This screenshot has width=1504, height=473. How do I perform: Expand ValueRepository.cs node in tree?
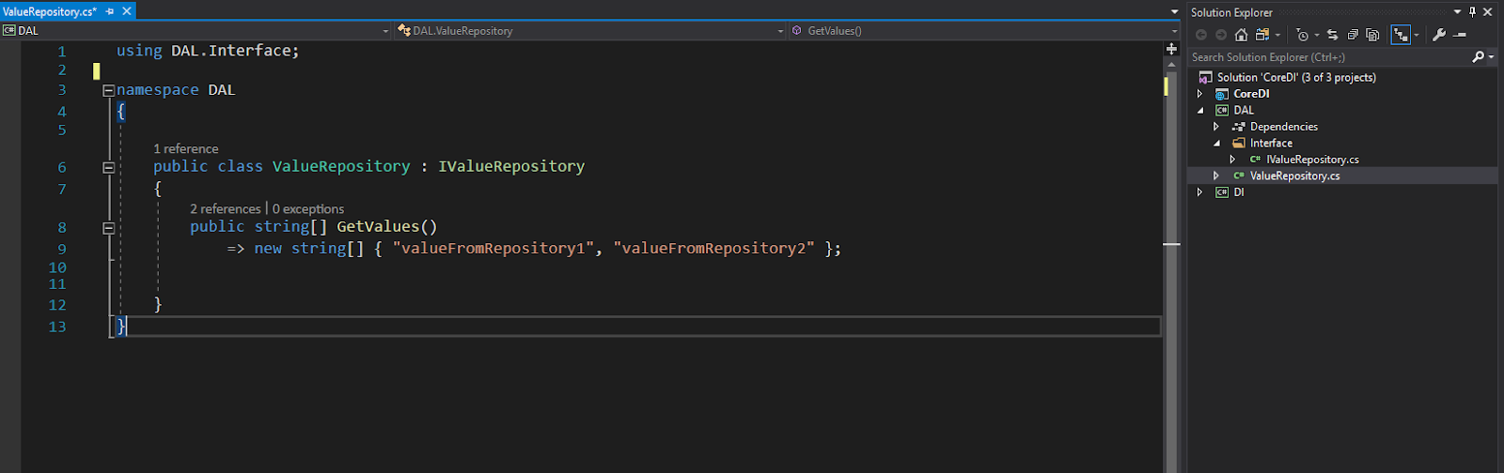click(1216, 176)
